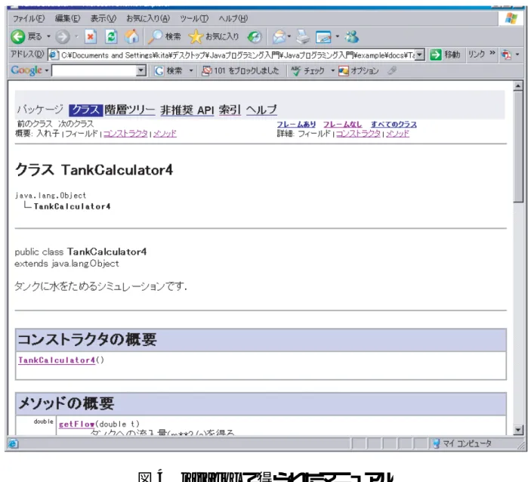Open the address bar dropdown list

[419, 54]
